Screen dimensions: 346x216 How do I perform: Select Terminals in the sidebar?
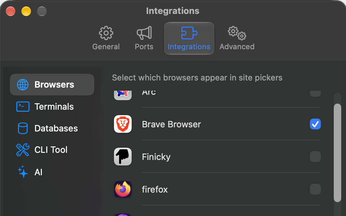coord(52,107)
